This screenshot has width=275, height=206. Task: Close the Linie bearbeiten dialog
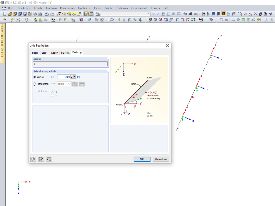click(x=168, y=46)
